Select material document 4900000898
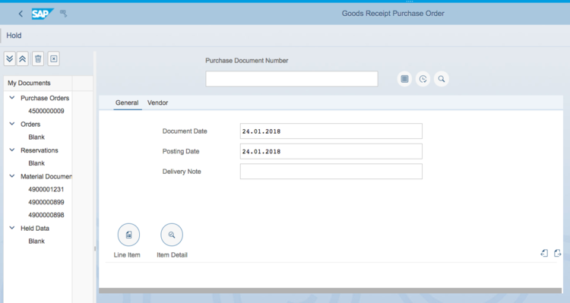 tap(46, 215)
